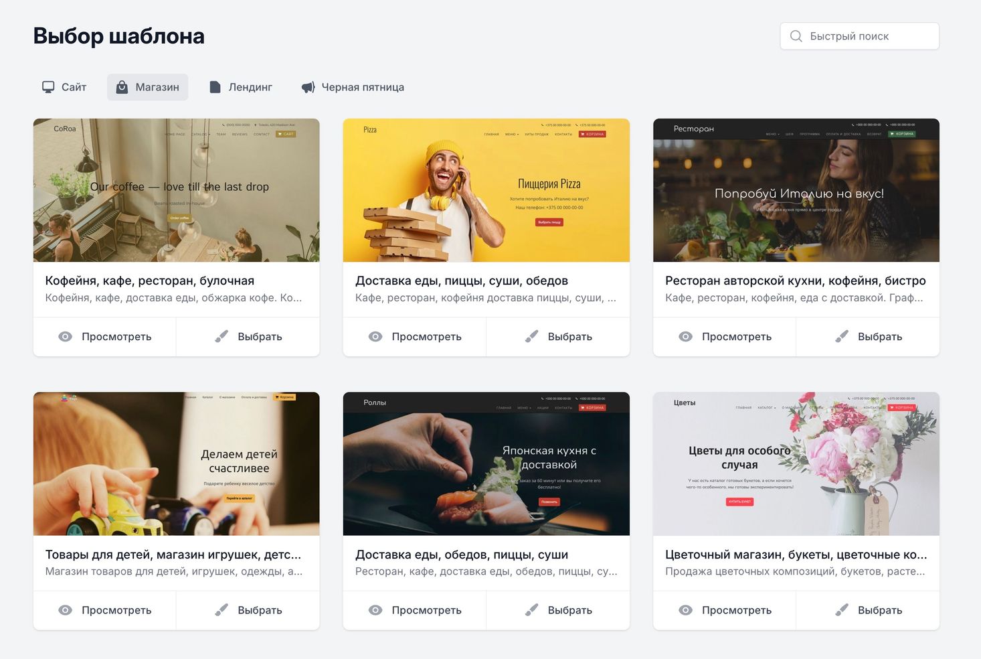Click the shopping bag icon for Магазин

pyautogui.click(x=122, y=87)
